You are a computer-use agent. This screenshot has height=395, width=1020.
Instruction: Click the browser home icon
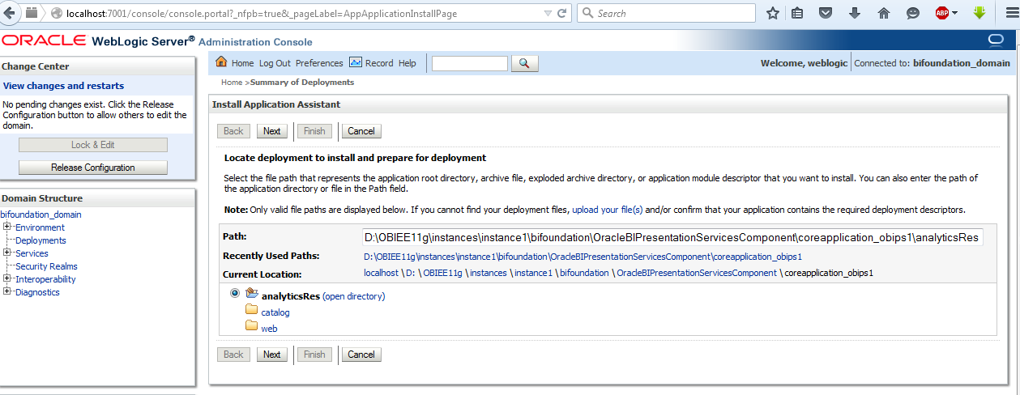click(884, 13)
